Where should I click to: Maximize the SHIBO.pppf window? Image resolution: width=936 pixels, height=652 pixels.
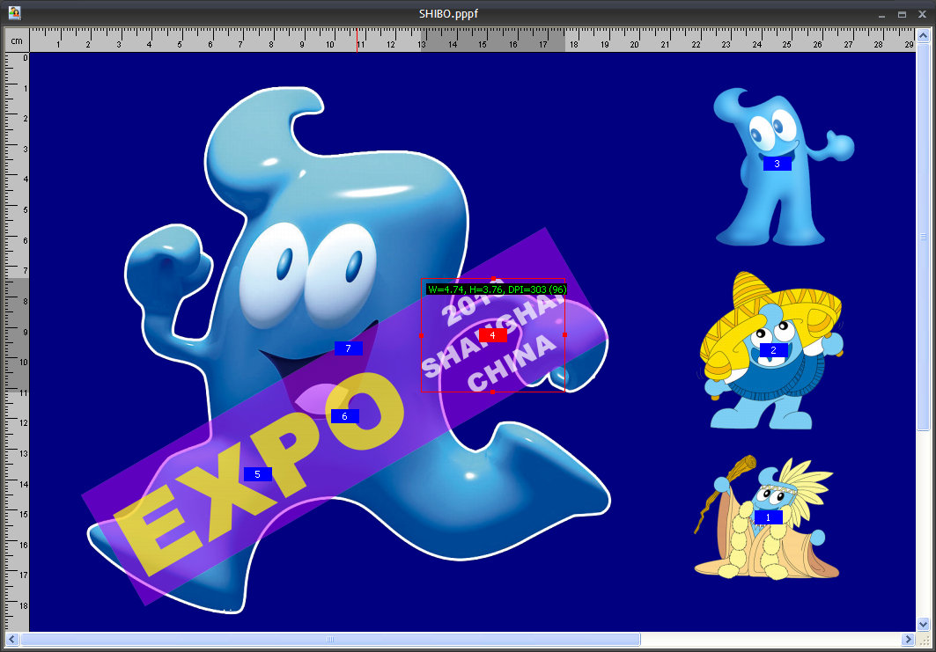point(902,14)
